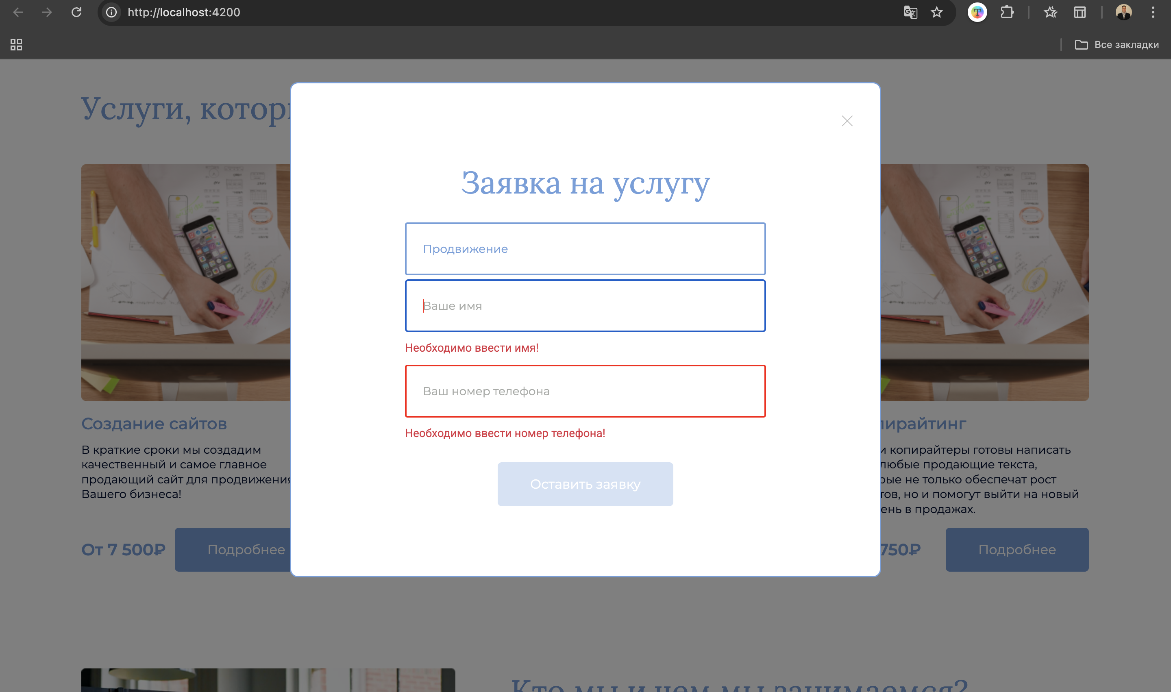The height and width of the screenshot is (692, 1171).
Task: Click the 'Создание сайтов' service image
Action: (185, 283)
